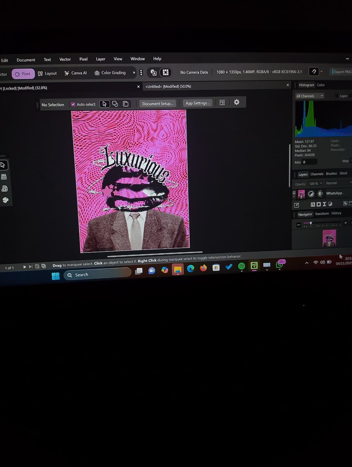Open the Color Grading studio

(x=110, y=73)
